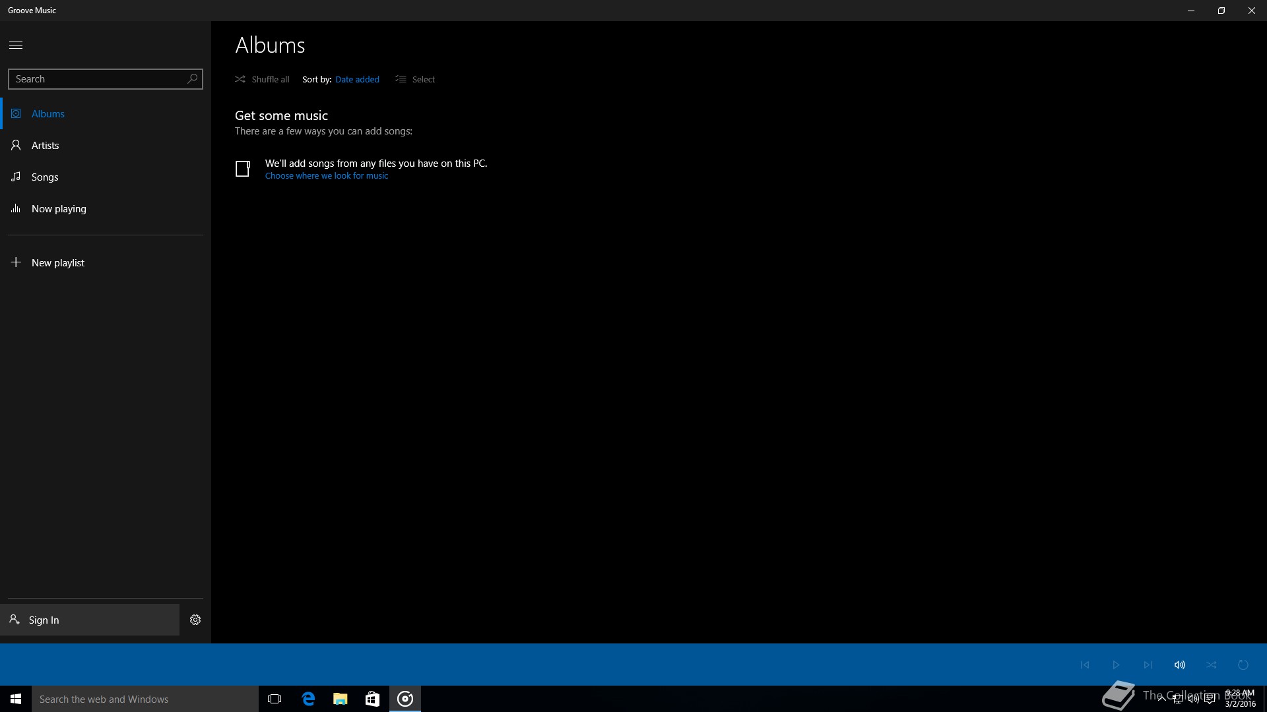Open the hamburger navigation menu
The height and width of the screenshot is (712, 1267).
point(16,45)
